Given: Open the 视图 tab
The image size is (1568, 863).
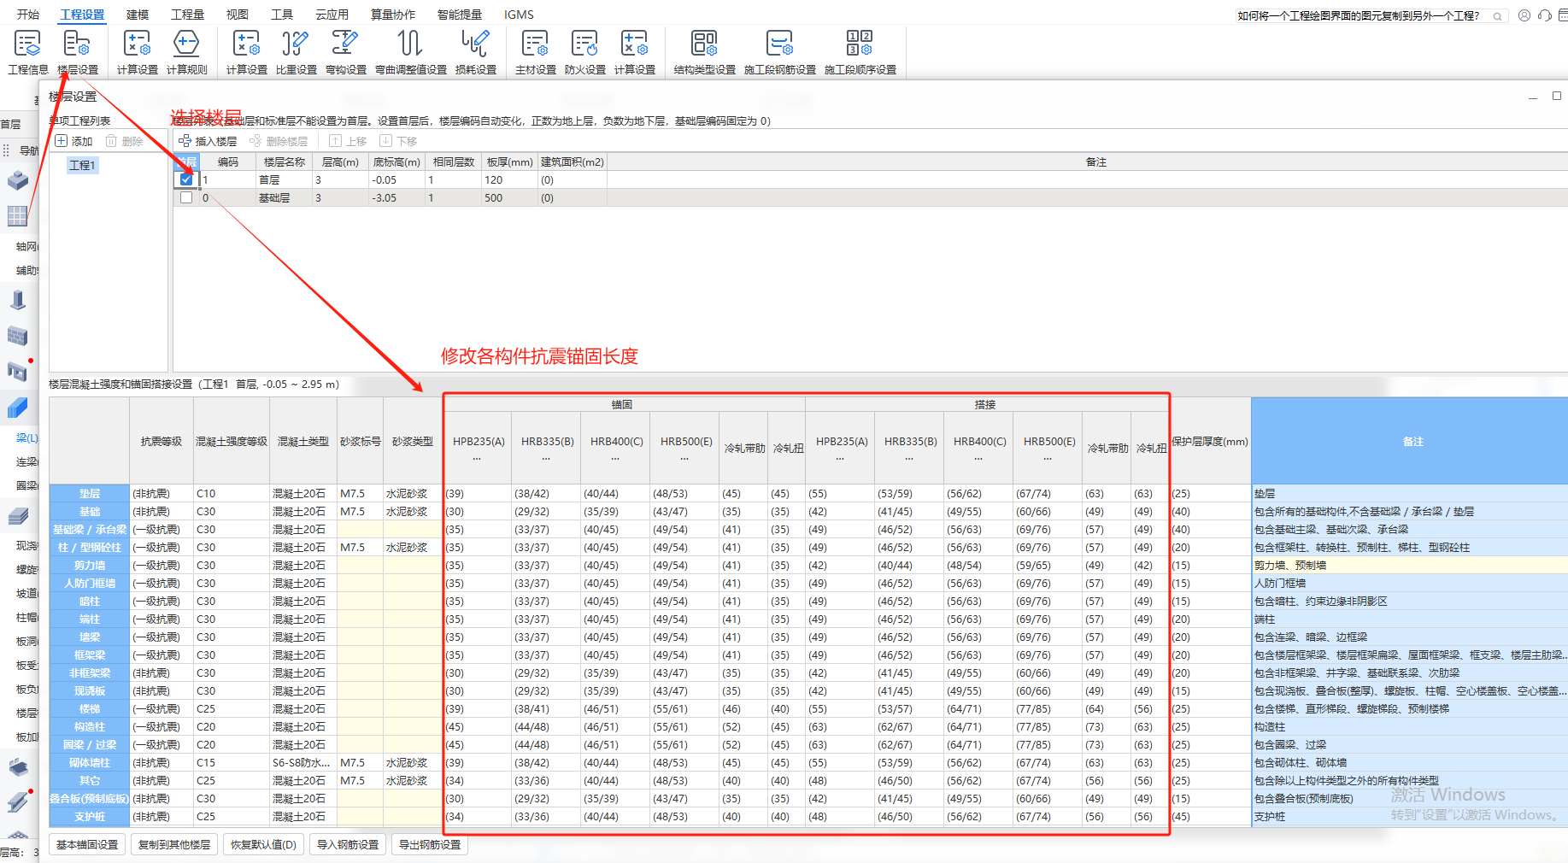Looking at the screenshot, I should pyautogui.click(x=238, y=15).
